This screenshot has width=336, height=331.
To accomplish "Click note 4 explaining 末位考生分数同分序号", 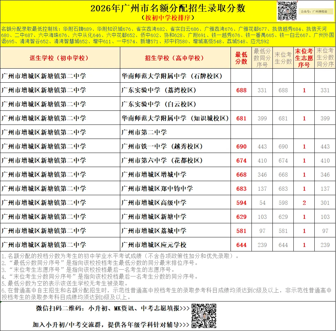I will pos(100,276).
